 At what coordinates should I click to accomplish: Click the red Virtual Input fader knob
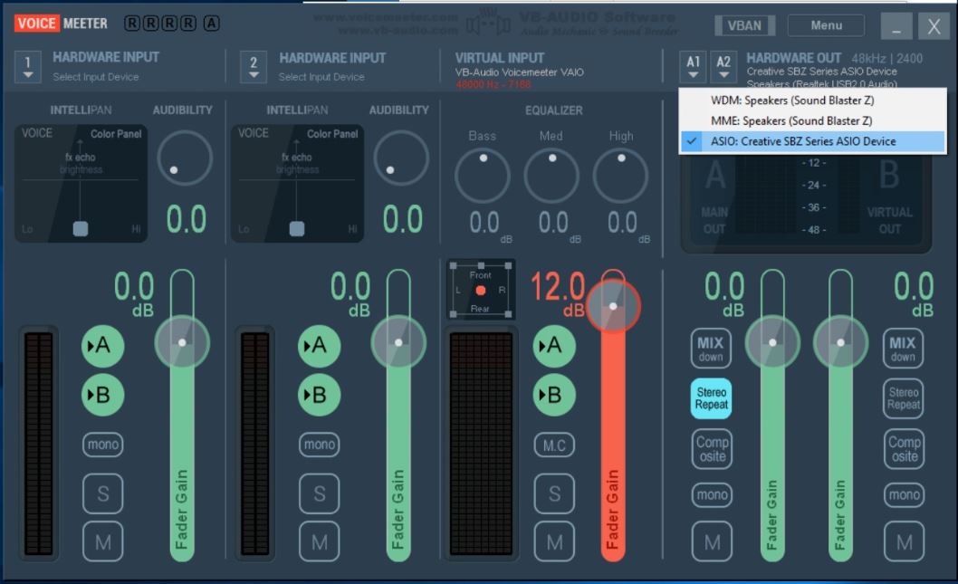click(613, 306)
